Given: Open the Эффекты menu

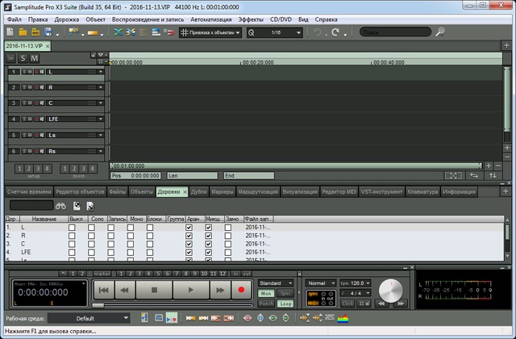Looking at the screenshot, I should [x=250, y=17].
